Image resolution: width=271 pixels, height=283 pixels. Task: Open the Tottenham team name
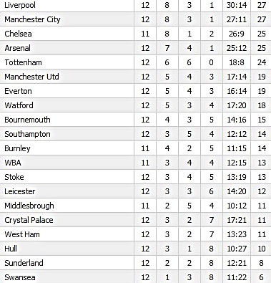[x=23, y=62]
